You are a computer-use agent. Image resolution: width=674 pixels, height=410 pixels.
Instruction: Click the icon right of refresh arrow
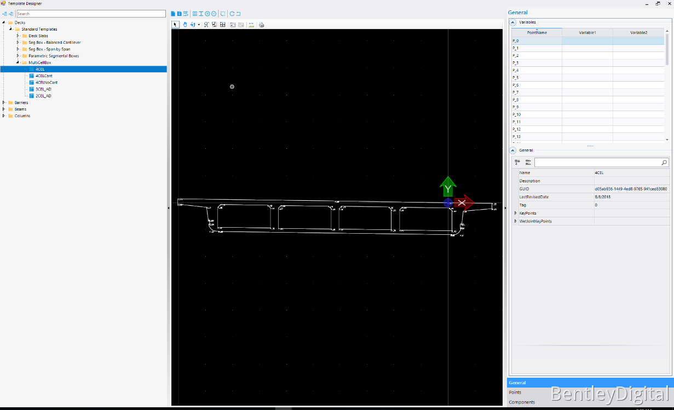(238, 14)
